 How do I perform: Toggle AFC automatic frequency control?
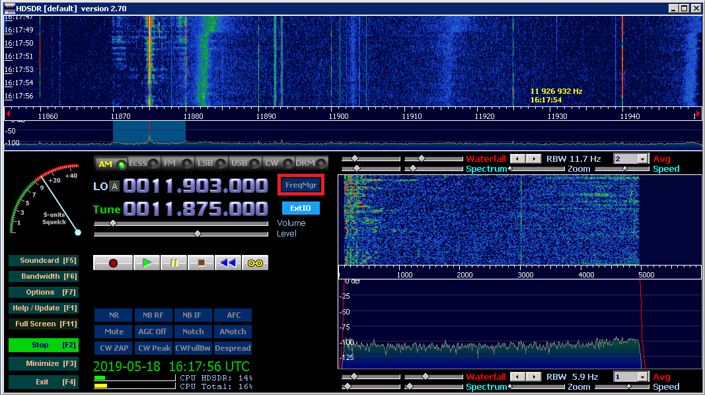pos(233,316)
